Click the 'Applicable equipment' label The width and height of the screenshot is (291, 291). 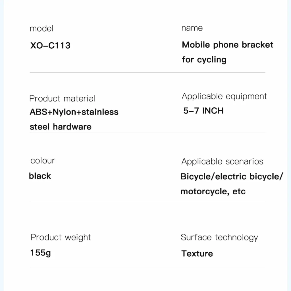(224, 96)
